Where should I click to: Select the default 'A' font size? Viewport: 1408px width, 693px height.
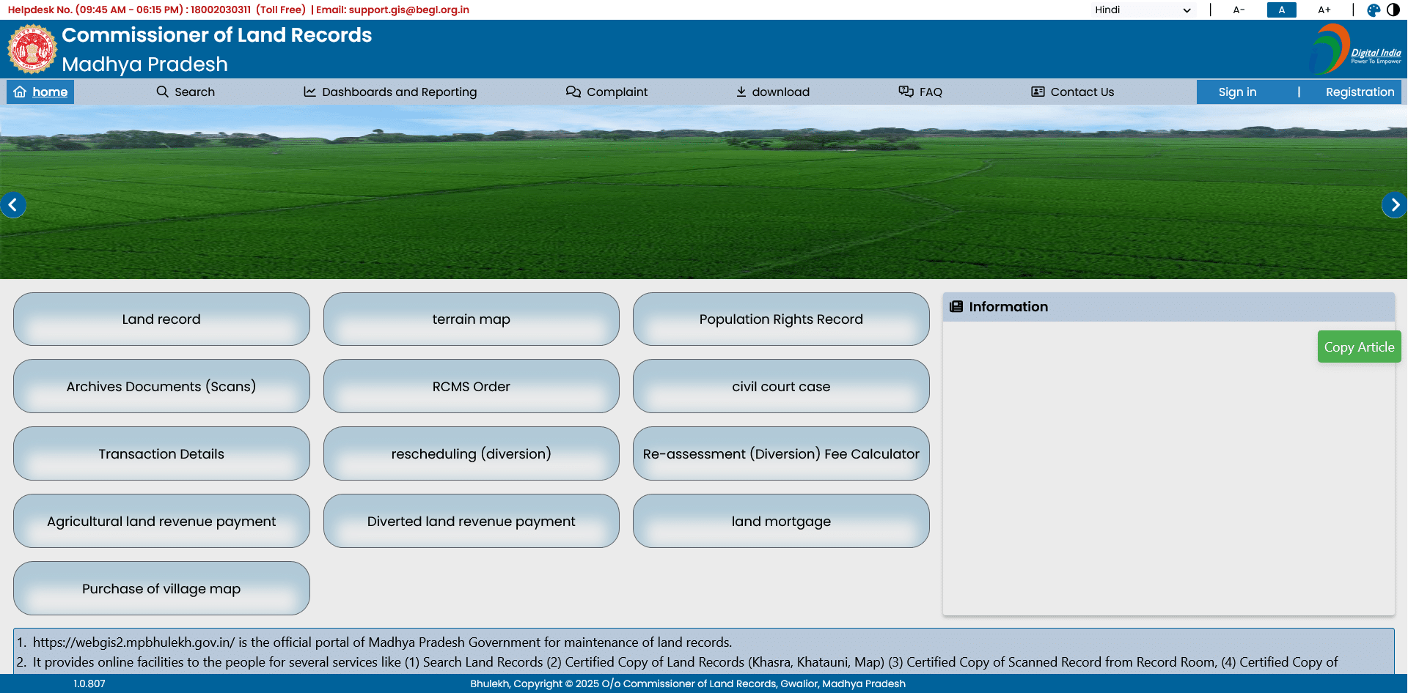1281,10
